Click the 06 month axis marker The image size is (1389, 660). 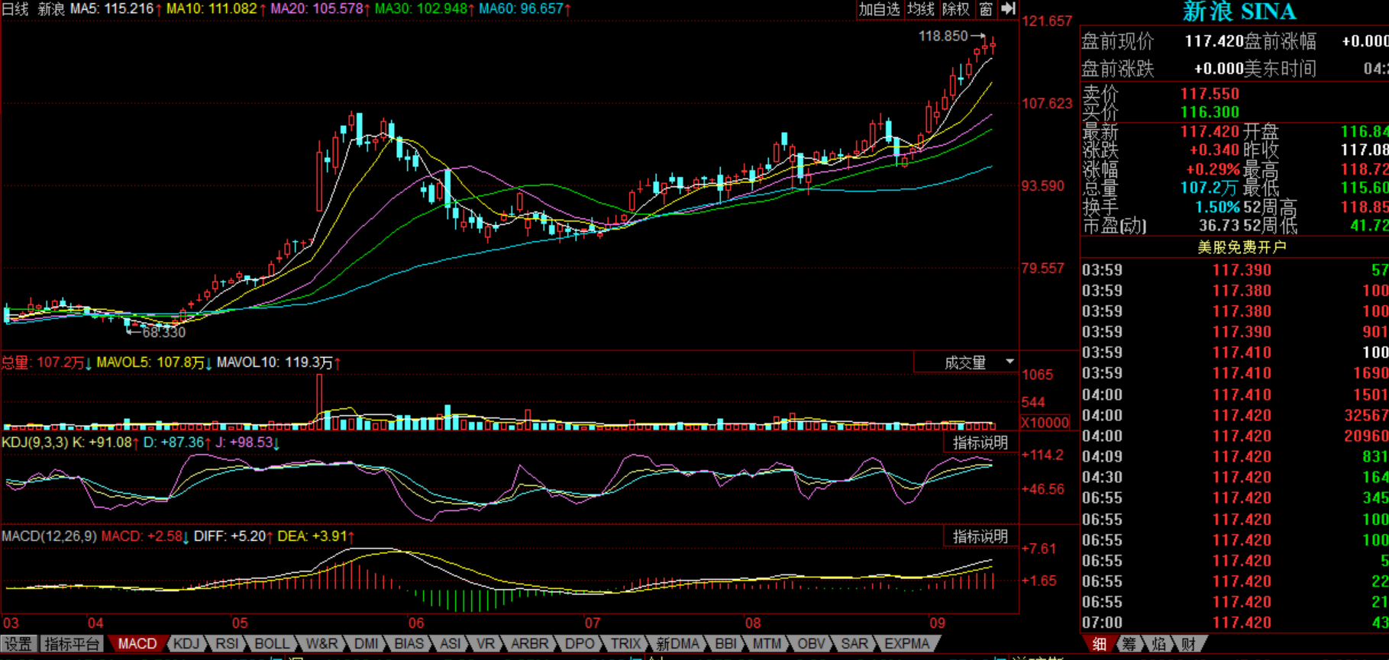(416, 623)
